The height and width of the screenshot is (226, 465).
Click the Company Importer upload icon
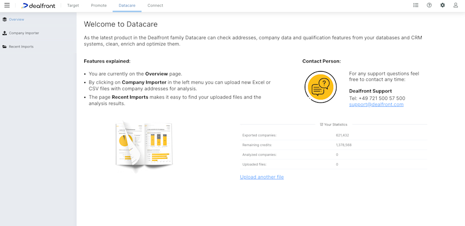coord(5,33)
